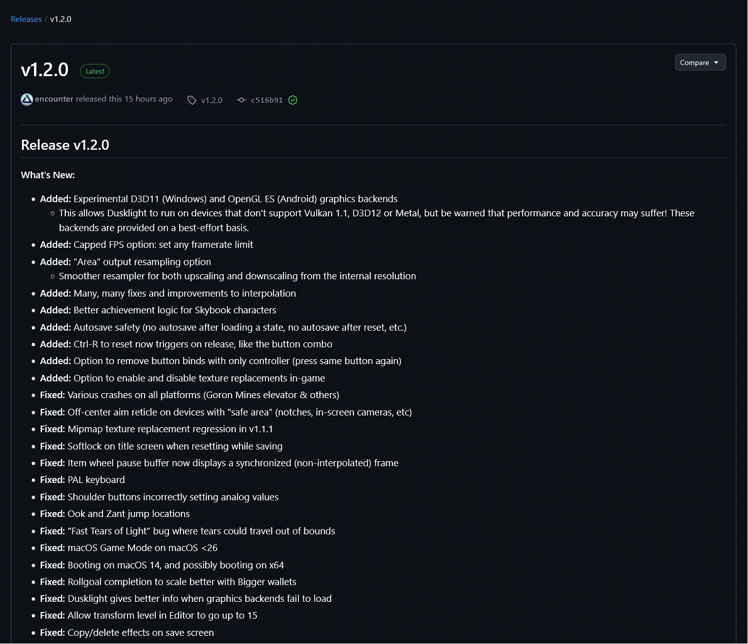Click the tag icon beside v1.2.0
748x644 pixels.
click(x=192, y=100)
